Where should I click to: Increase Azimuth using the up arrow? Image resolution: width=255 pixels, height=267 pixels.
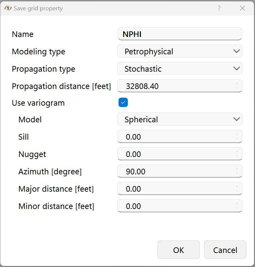click(237, 169)
